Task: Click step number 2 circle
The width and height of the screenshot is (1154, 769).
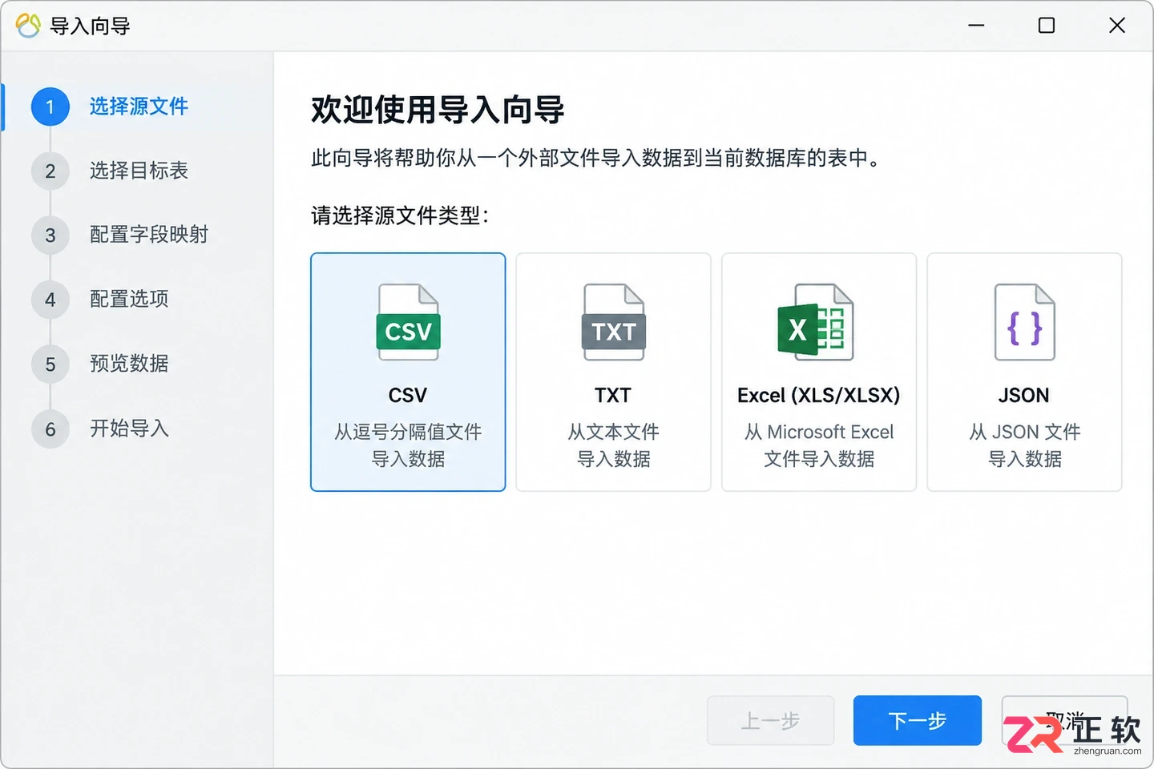Action: pos(50,171)
